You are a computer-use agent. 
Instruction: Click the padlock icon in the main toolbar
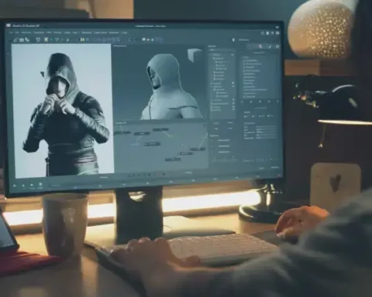point(15,40)
